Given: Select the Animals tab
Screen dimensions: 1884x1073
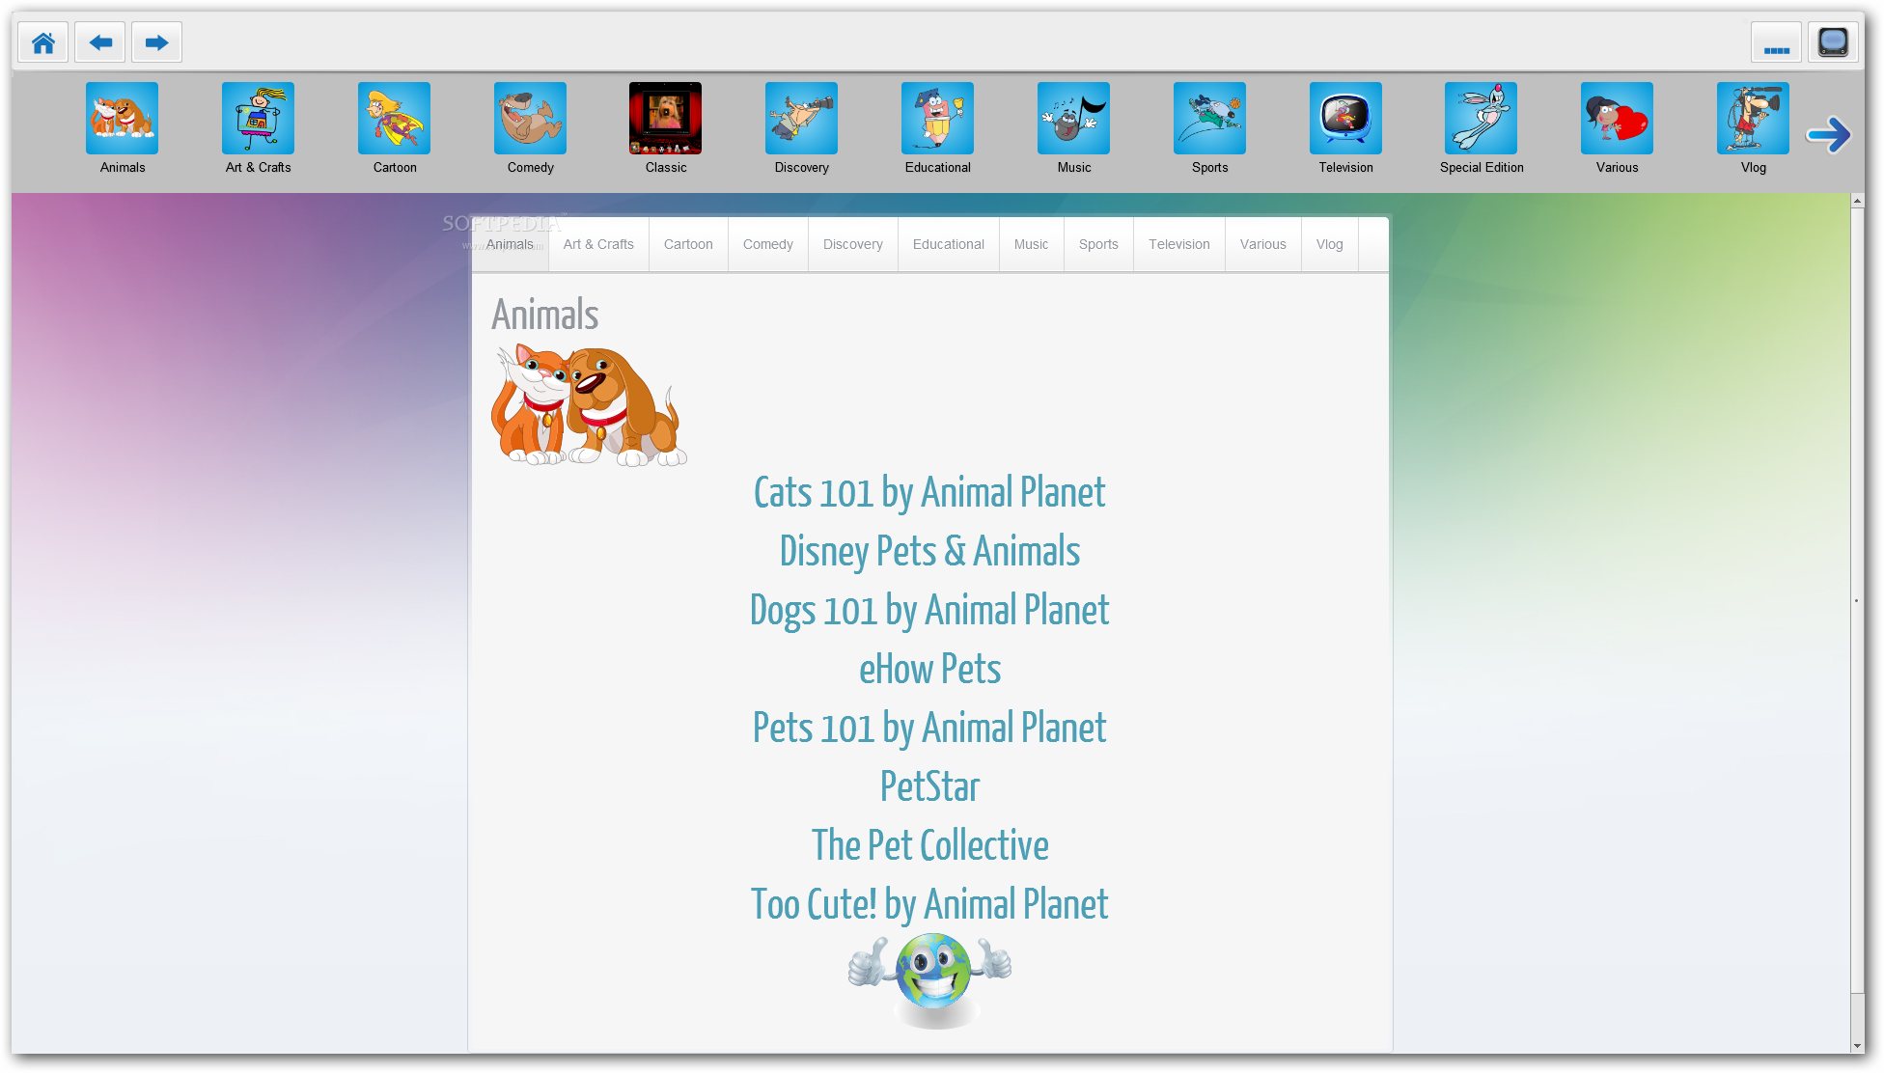Looking at the screenshot, I should tap(510, 245).
